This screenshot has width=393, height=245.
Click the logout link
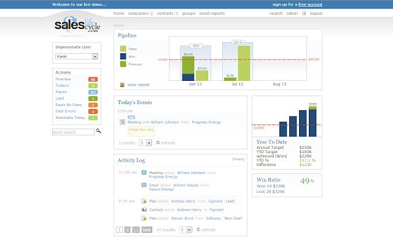pyautogui.click(x=316, y=13)
